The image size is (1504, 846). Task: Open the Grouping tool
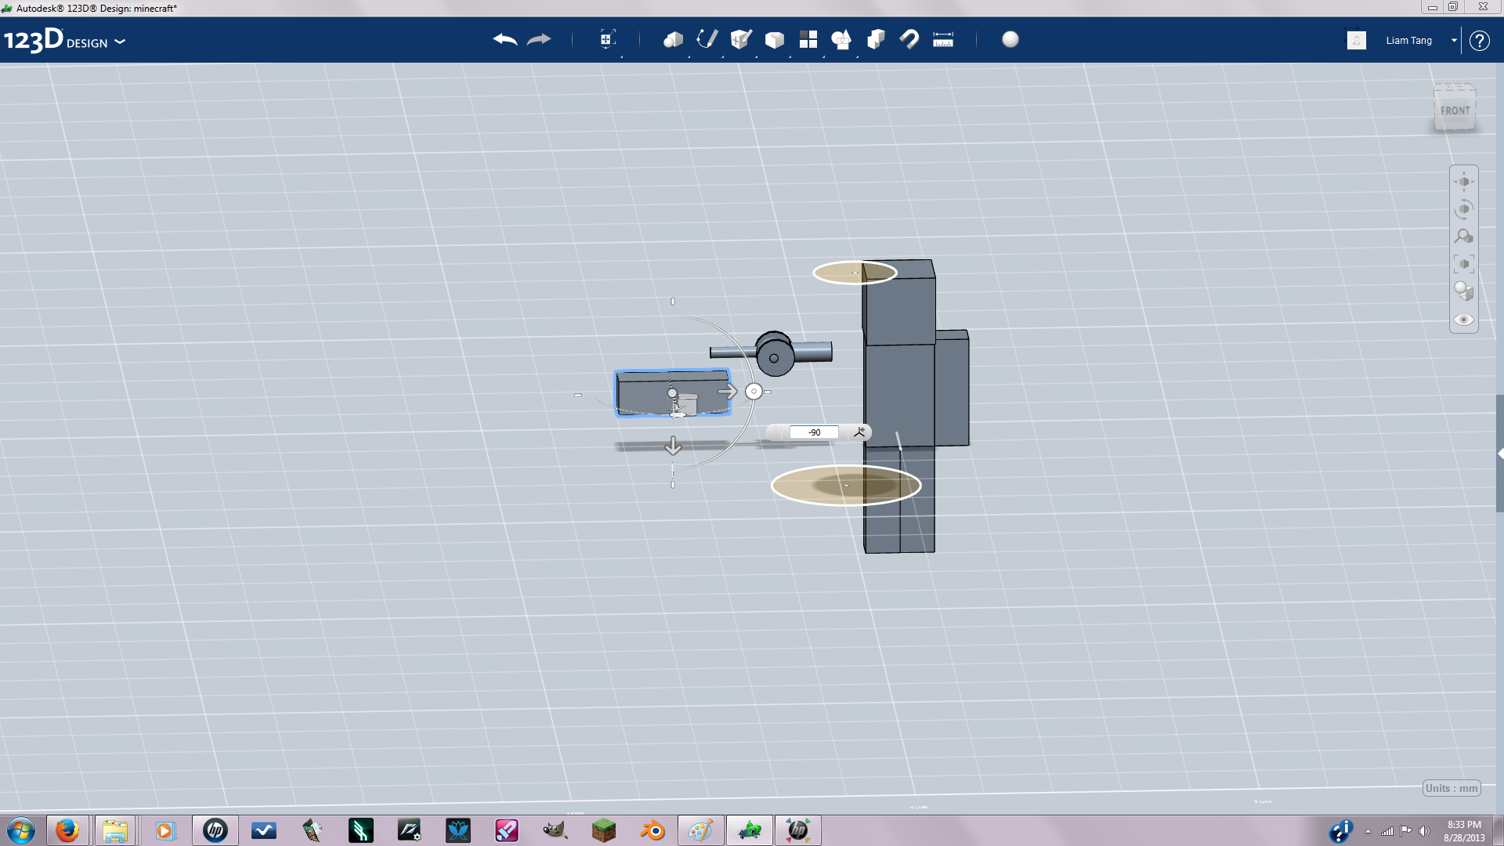tap(841, 39)
